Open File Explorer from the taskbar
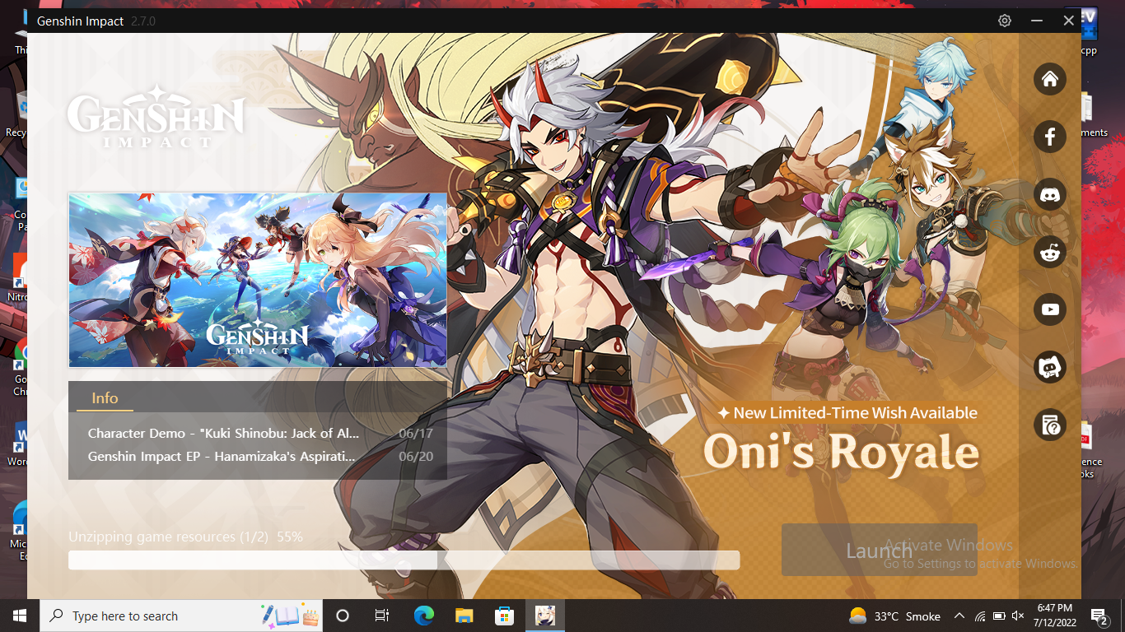The width and height of the screenshot is (1125, 632). [x=464, y=616]
